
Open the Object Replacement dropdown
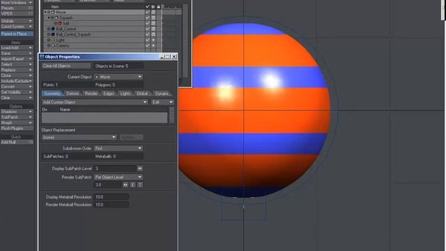(79, 137)
